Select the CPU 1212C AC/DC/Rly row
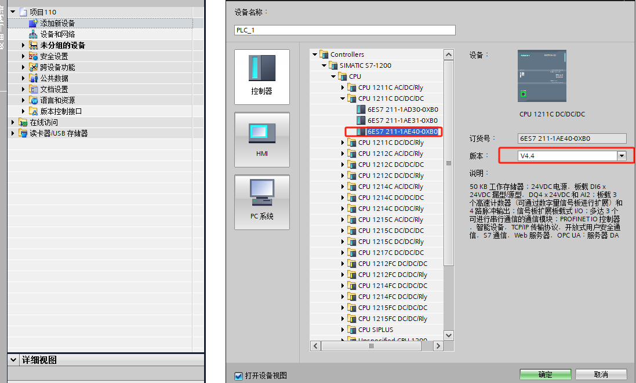The width and height of the screenshot is (636, 383). pyautogui.click(x=391, y=153)
